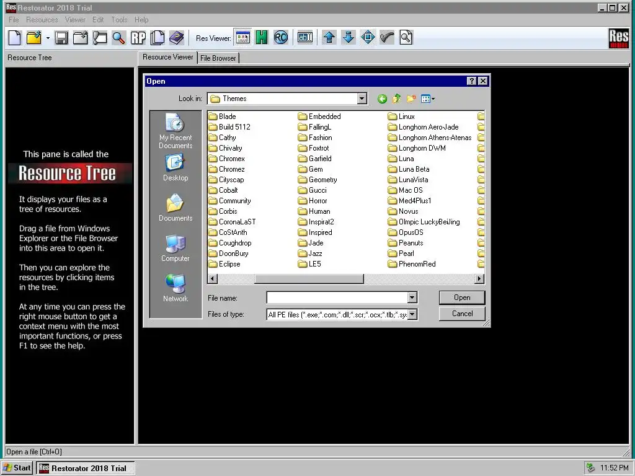Click the horizontal scrollbar left arrow
This screenshot has width=635, height=476.
point(212,278)
